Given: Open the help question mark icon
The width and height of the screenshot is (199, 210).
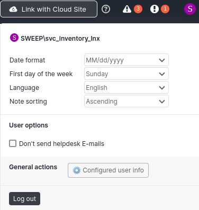Looking at the screenshot, I should [106, 9].
